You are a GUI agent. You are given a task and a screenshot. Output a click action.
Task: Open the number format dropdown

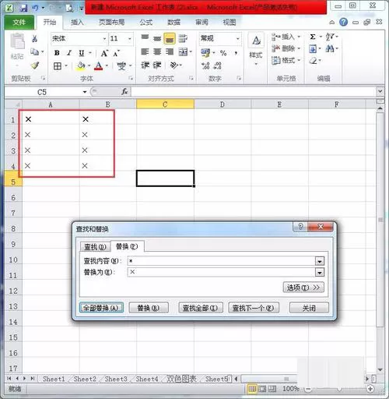tap(237, 39)
